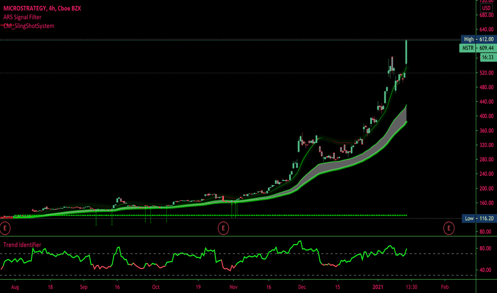Click the earnings E marker near November
Screen dimensions: 497x293
click(223, 228)
